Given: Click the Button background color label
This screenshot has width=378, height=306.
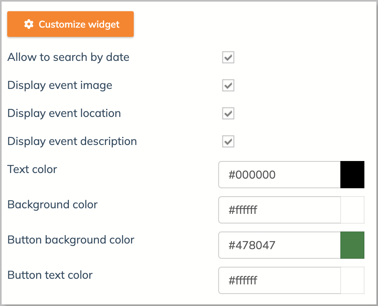Looking at the screenshot, I should [71, 240].
